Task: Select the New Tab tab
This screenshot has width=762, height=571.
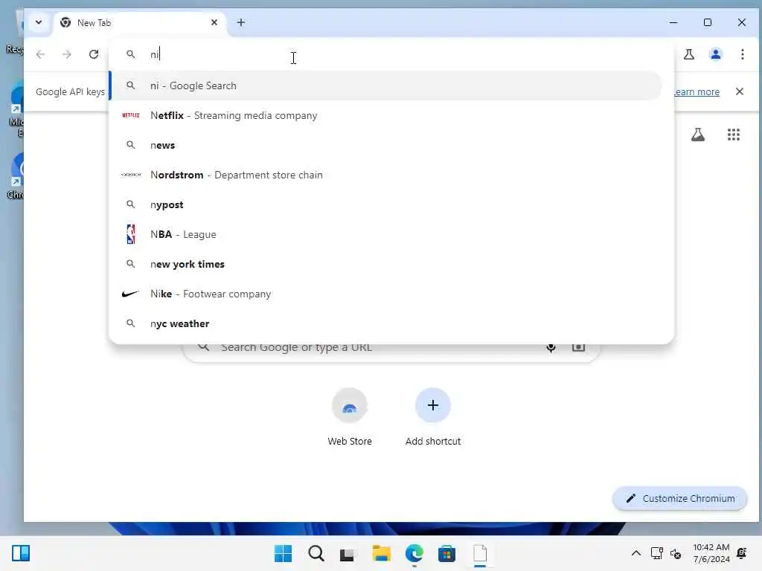Action: coord(140,23)
